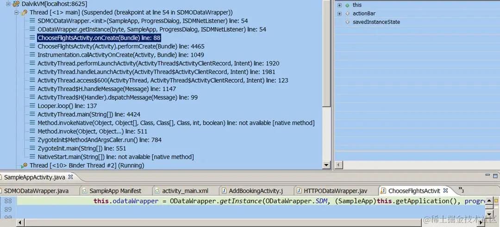500x227 pixels.
Task: Select the actionBar variable name
Action: click(x=364, y=14)
